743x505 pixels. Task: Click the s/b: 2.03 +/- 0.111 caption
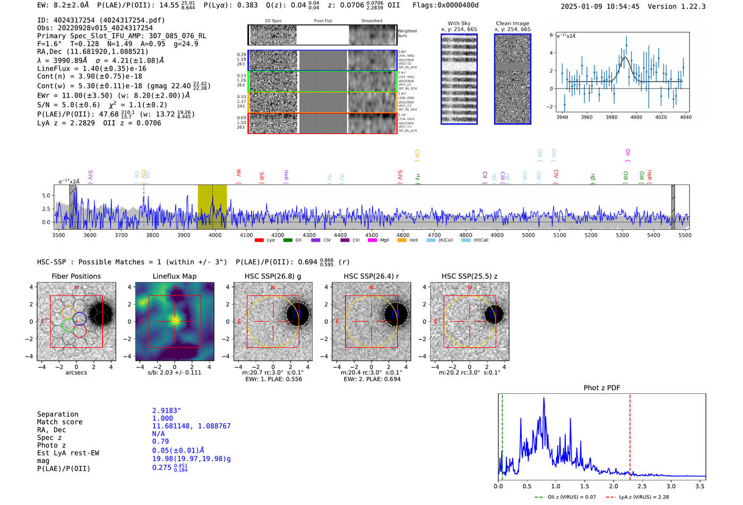point(175,373)
